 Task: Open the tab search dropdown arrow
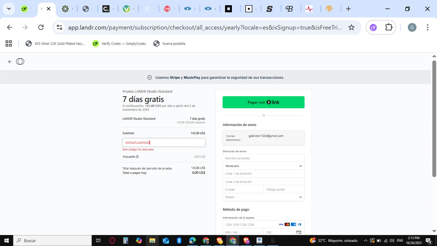[x=9, y=9]
